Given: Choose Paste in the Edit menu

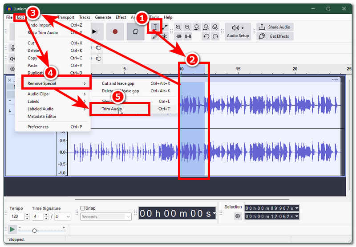Looking at the screenshot, I should tap(53, 65).
